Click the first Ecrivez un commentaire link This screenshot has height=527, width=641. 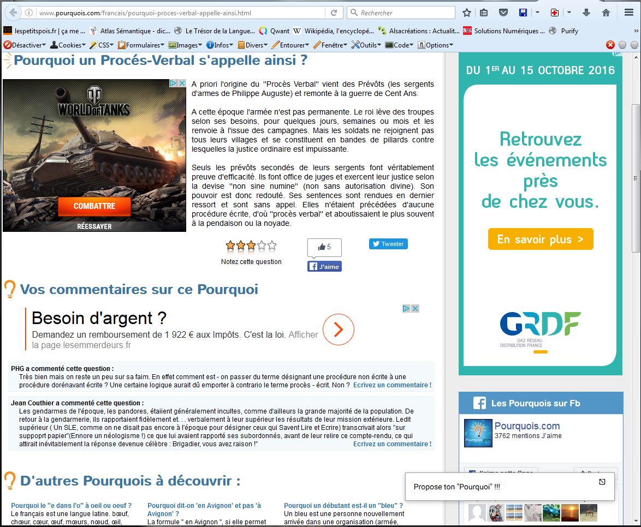pos(392,385)
